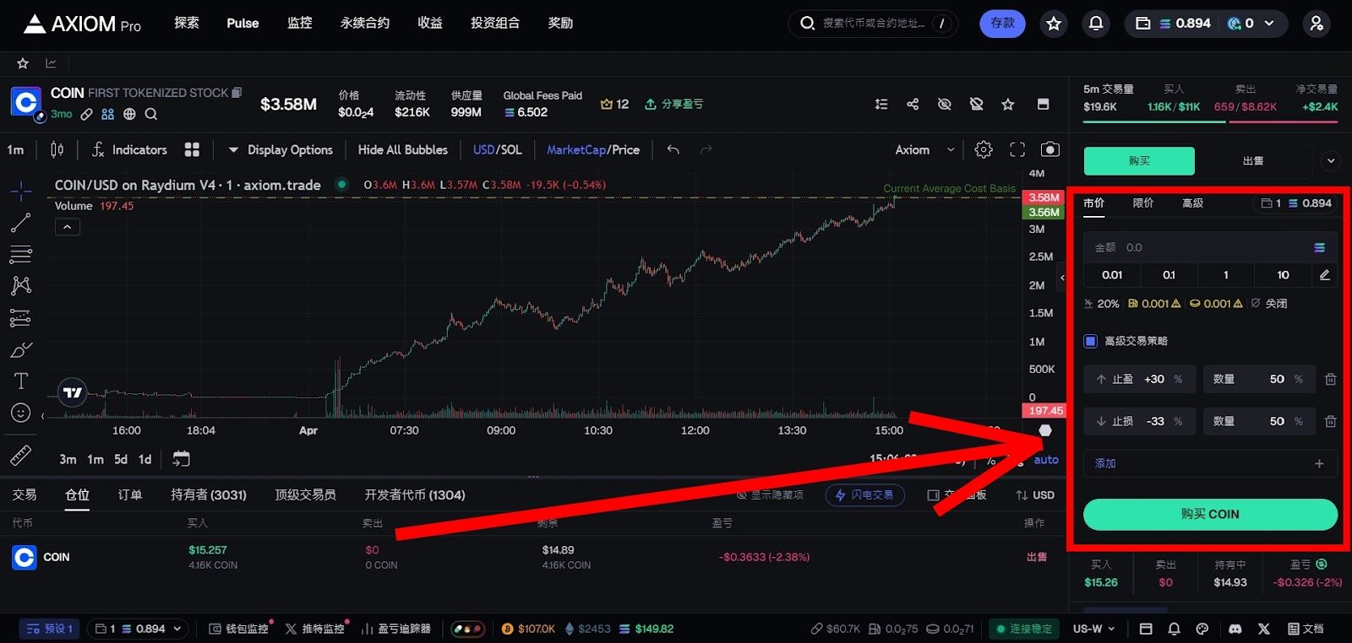Click the undo arrow in chart toolbar

click(x=673, y=149)
